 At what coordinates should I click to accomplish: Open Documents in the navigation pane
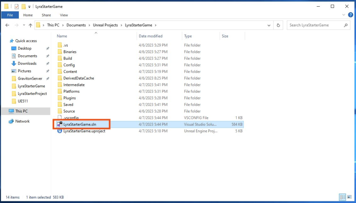pyautogui.click(x=27, y=56)
